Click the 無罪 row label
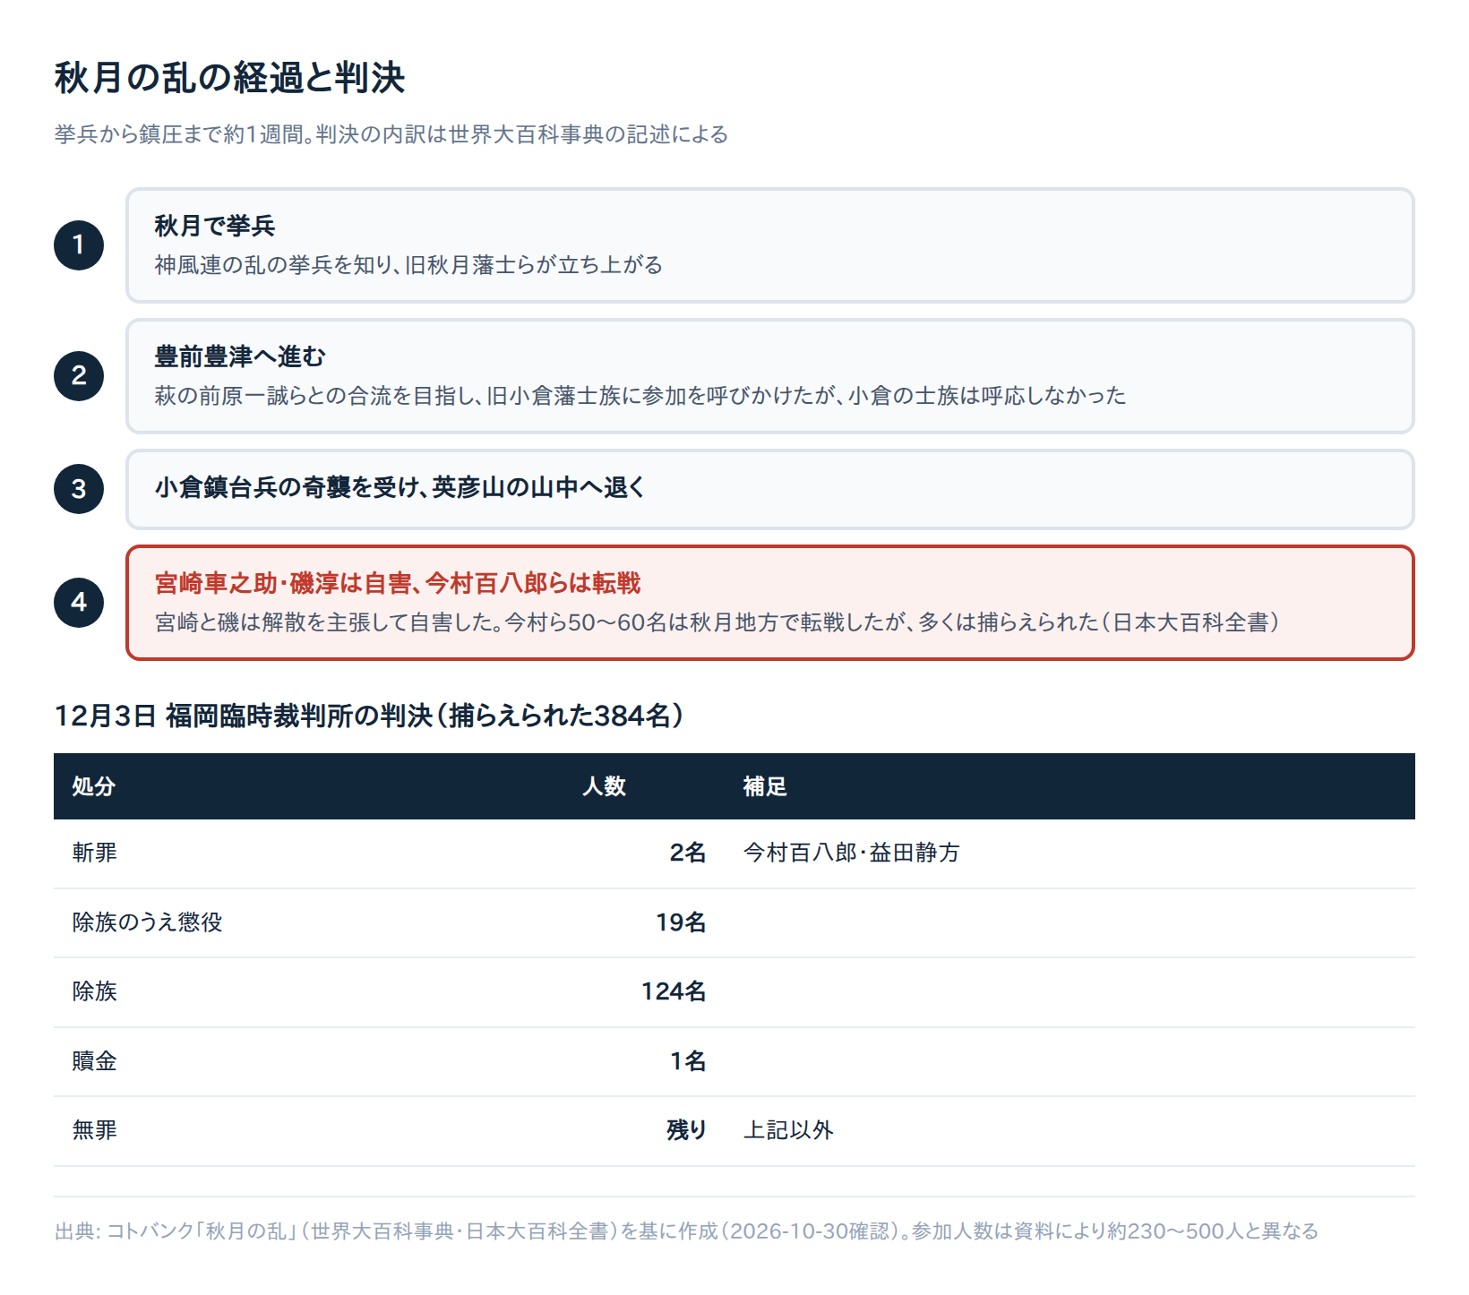Screen dimensions: 1469x1295 coord(94,1130)
